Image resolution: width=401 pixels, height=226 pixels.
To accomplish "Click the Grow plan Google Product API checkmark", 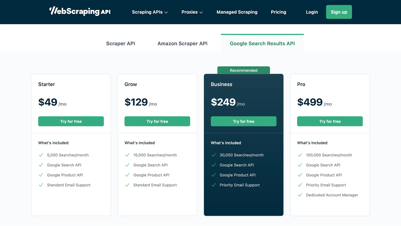I will (127, 175).
